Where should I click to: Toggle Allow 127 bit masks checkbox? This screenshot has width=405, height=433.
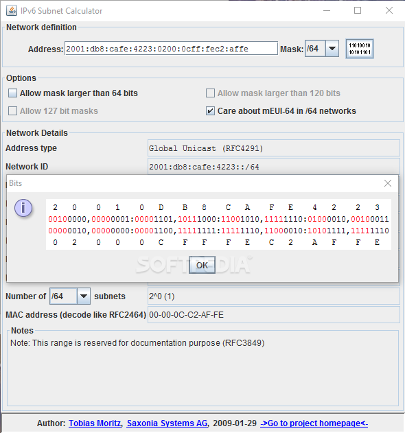click(13, 111)
